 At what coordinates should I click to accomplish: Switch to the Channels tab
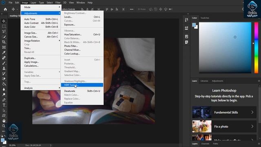[x=205, y=144]
